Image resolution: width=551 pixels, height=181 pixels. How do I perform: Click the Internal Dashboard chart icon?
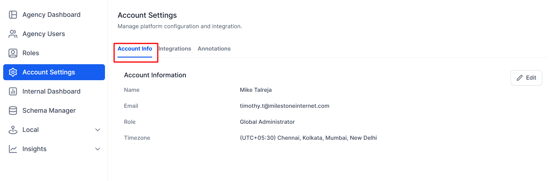[x=13, y=91]
